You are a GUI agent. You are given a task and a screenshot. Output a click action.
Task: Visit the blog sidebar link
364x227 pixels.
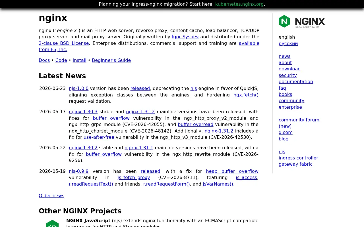pyautogui.click(x=284, y=139)
